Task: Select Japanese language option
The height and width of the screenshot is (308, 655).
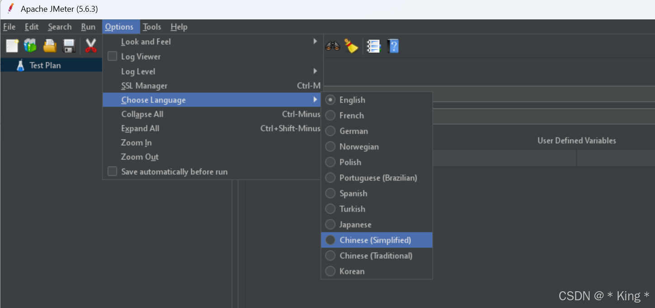Action: pyautogui.click(x=377, y=224)
